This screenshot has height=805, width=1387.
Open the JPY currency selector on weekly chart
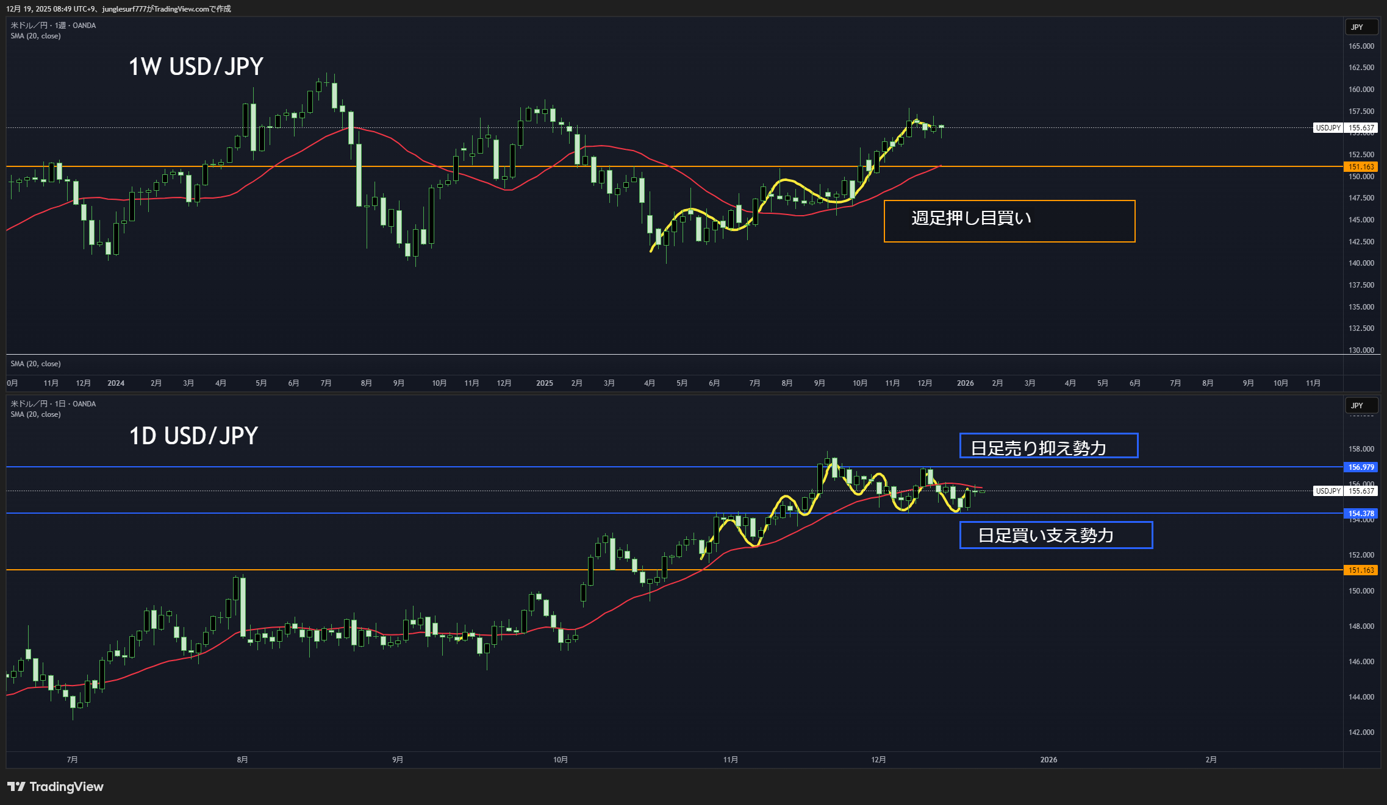1361,27
